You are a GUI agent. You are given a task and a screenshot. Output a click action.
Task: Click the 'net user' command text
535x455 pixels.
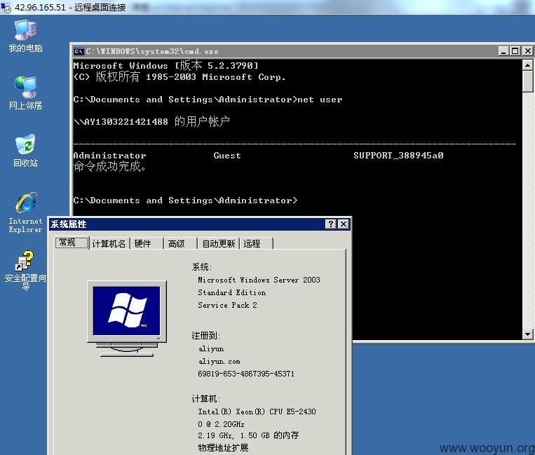[320, 100]
